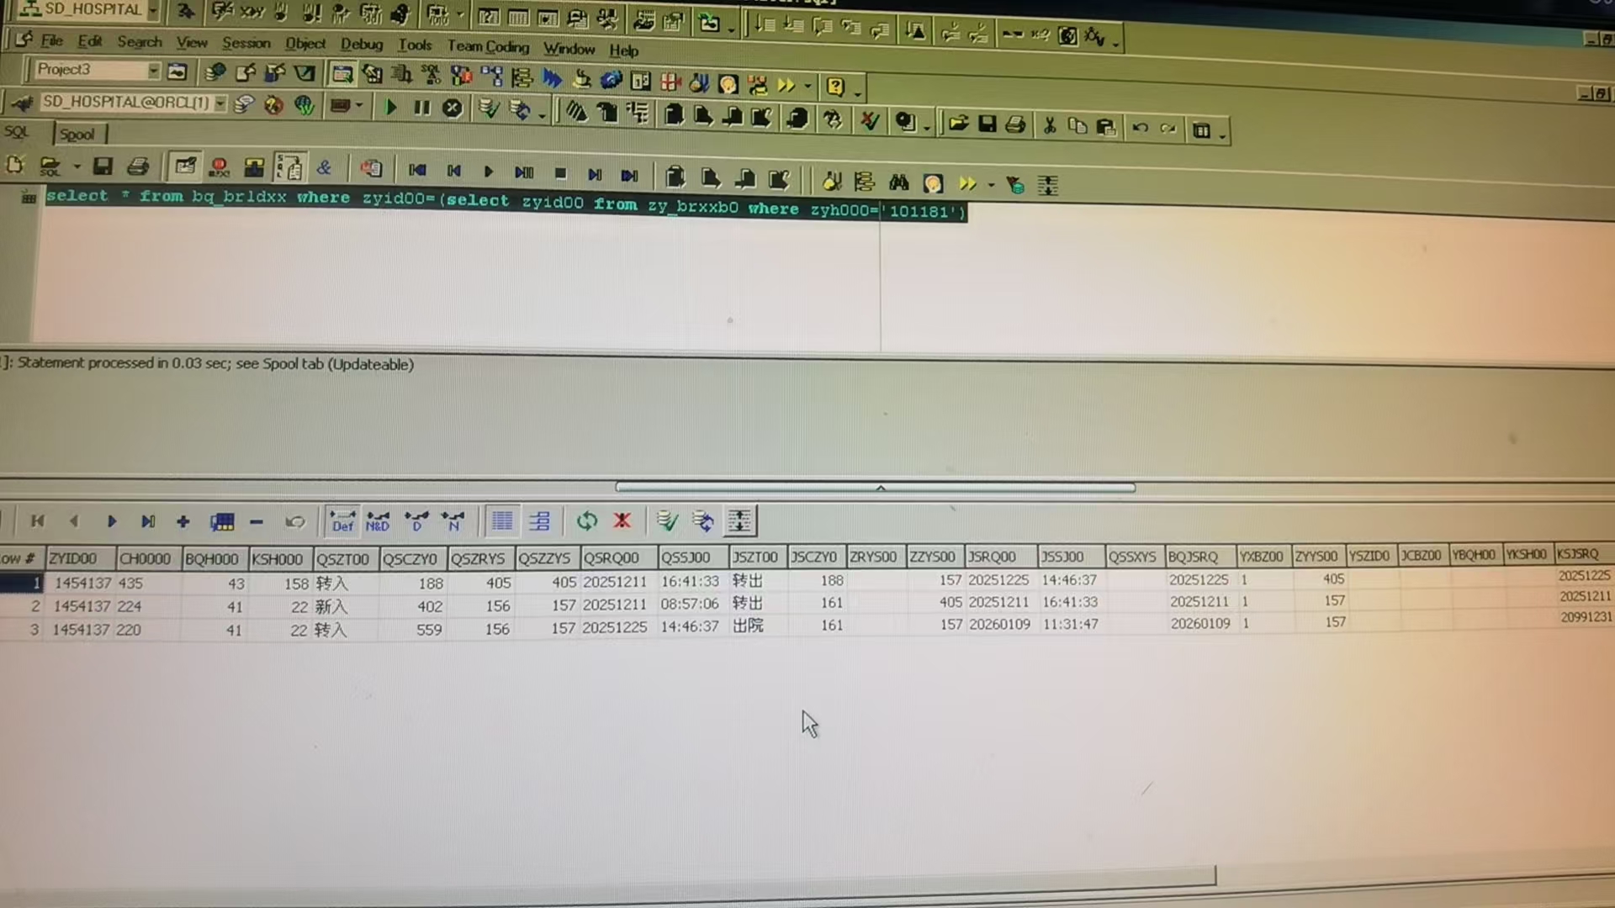Click the plus insert row icon in the grid toolbar

[x=183, y=522]
